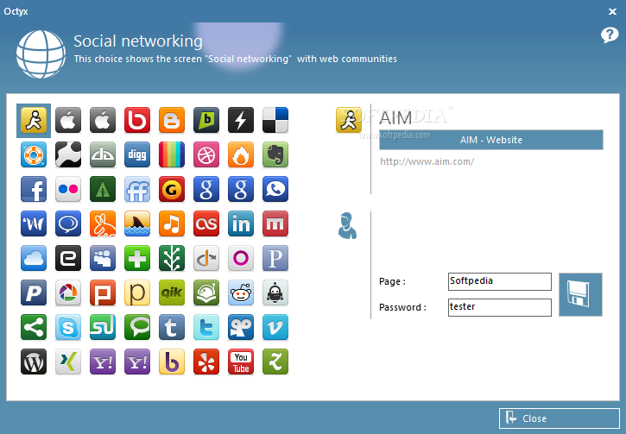Image resolution: width=626 pixels, height=434 pixels.
Task: Select the green plus icon
Action: 137,258
